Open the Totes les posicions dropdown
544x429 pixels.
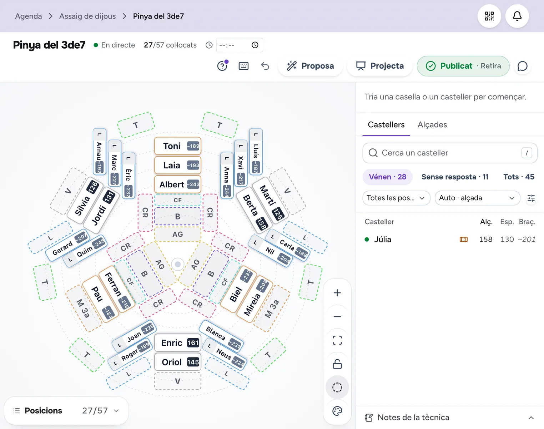(396, 198)
